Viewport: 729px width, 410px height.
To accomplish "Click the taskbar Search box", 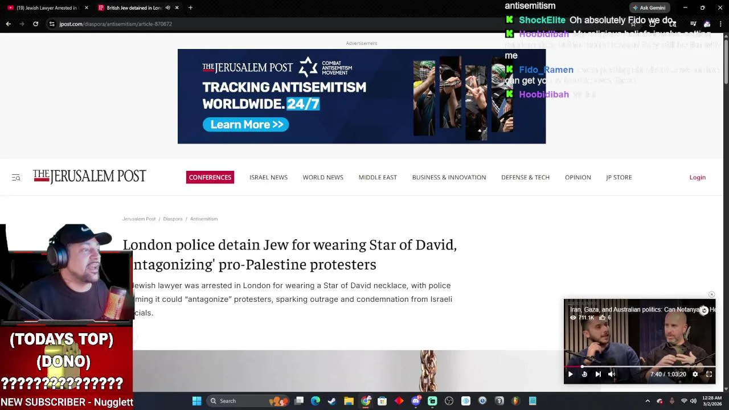I will pos(248,401).
